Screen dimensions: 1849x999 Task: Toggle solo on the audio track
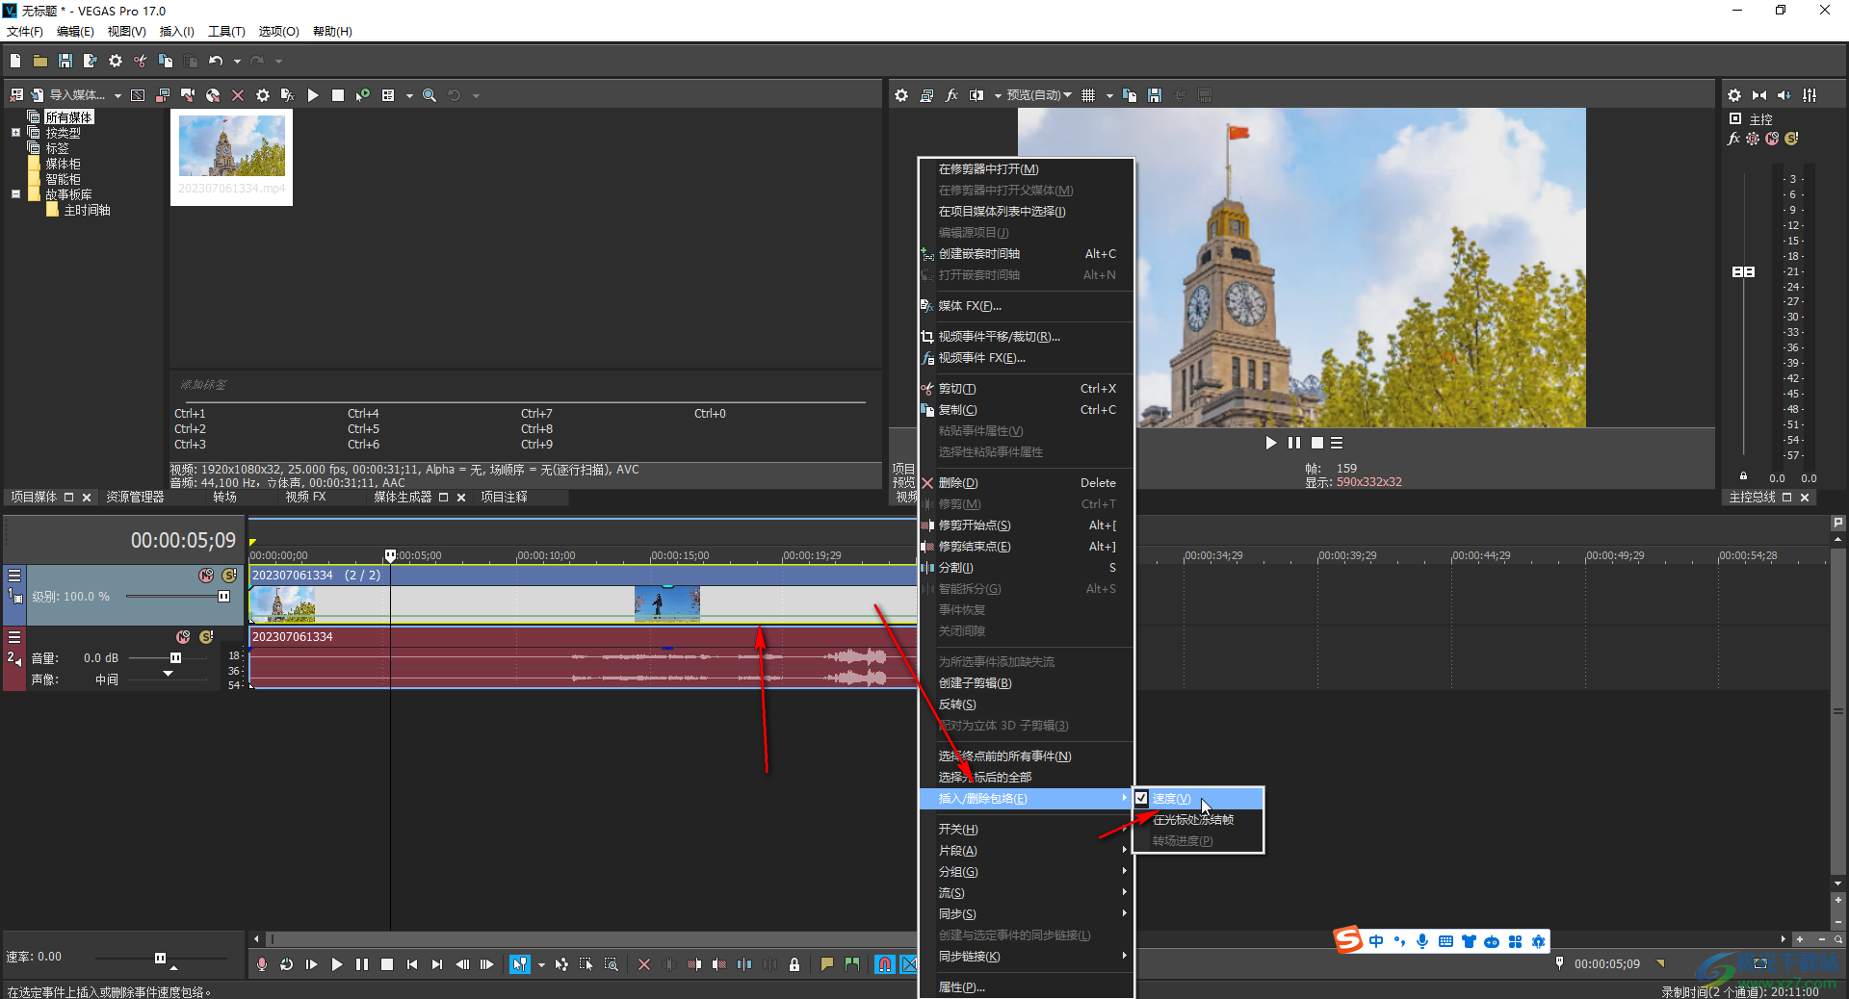(x=206, y=637)
